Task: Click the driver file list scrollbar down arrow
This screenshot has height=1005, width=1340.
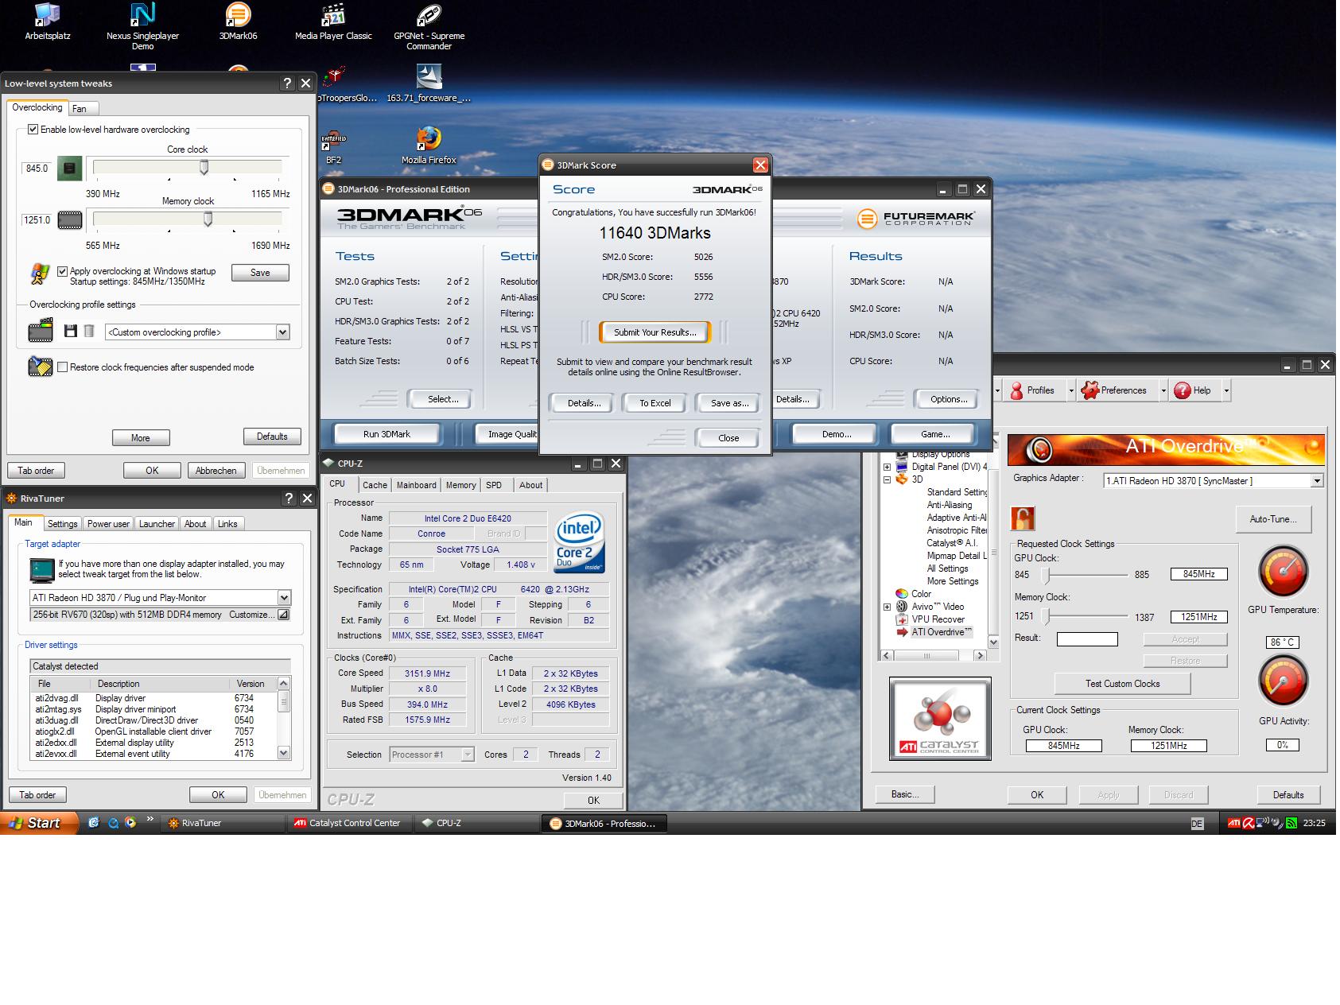Action: 284,752
